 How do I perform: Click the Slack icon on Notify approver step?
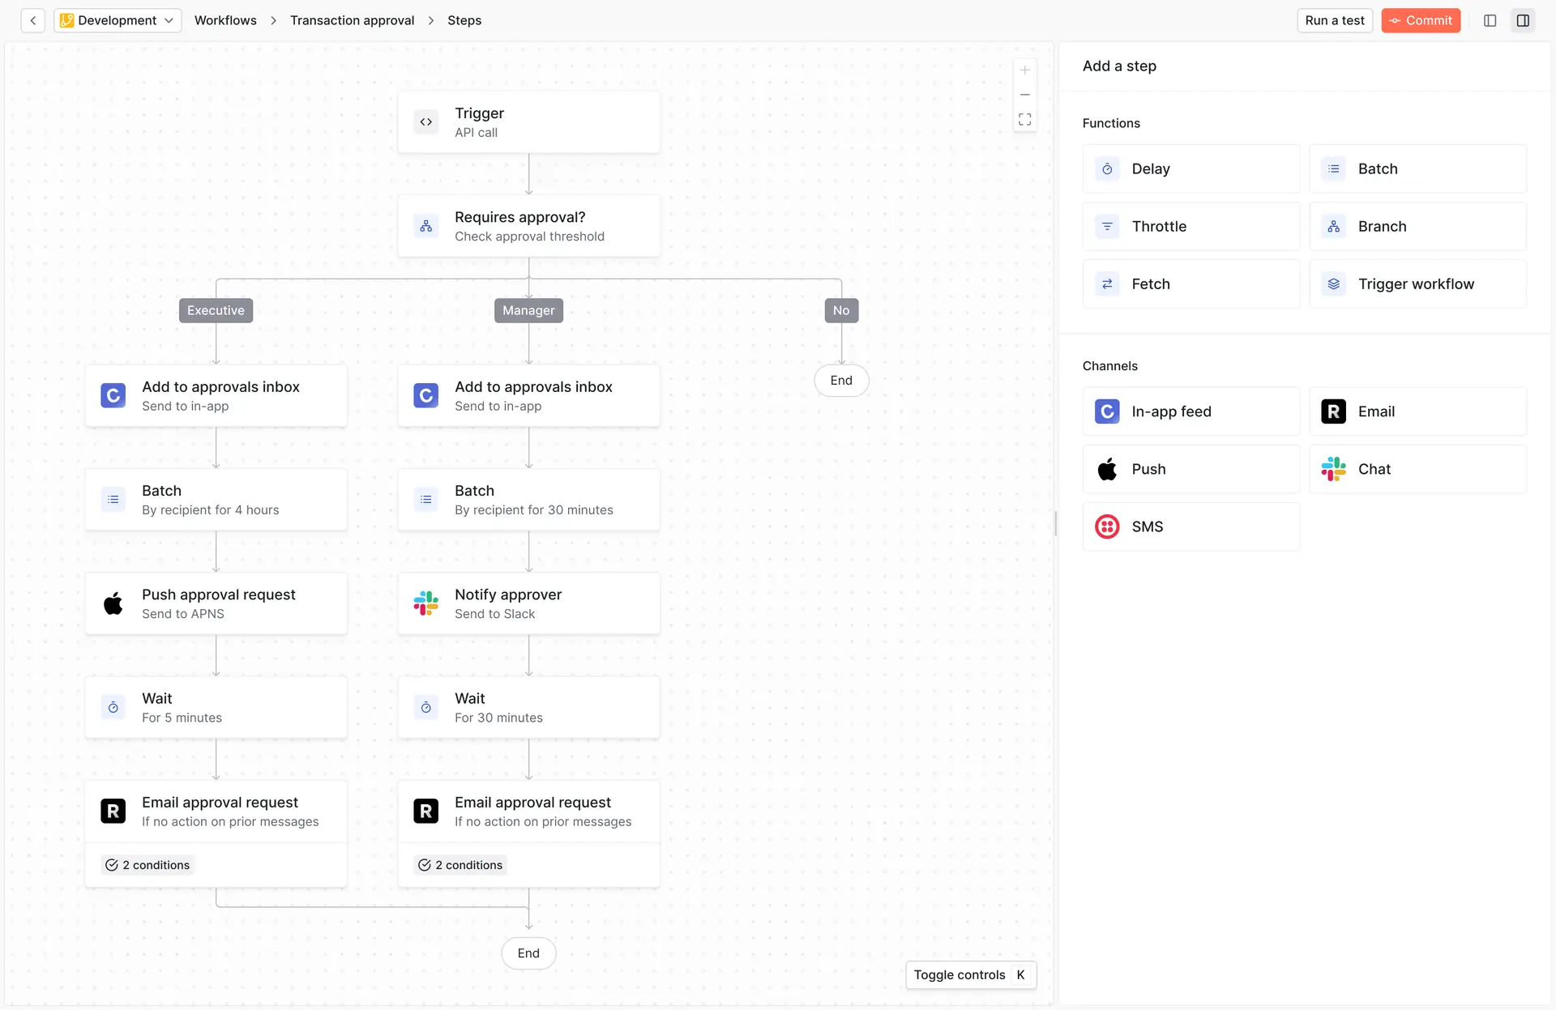425,603
